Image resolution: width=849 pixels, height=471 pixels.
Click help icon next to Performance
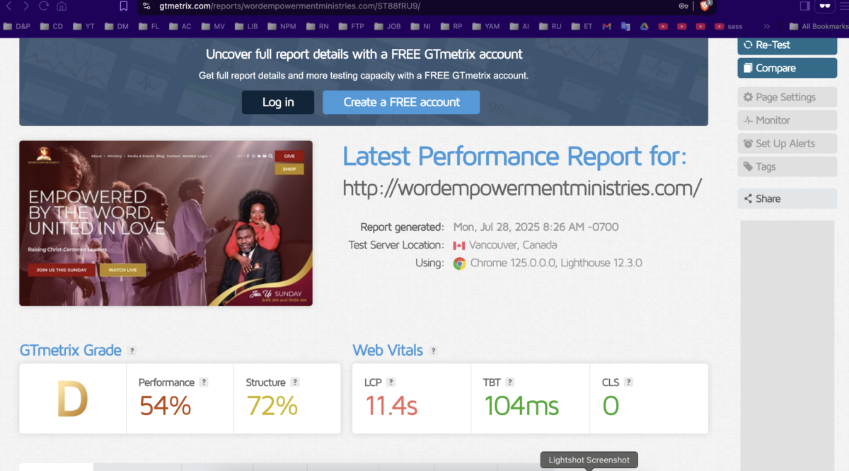pyautogui.click(x=204, y=382)
